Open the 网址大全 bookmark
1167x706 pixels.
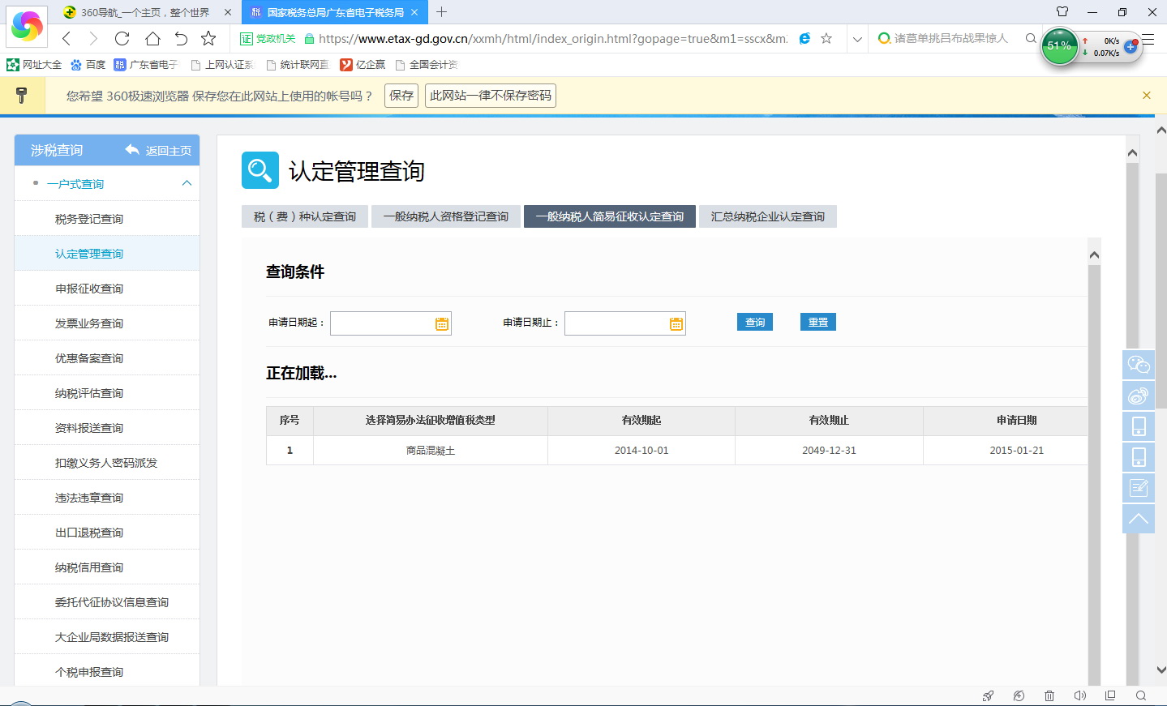coord(34,64)
